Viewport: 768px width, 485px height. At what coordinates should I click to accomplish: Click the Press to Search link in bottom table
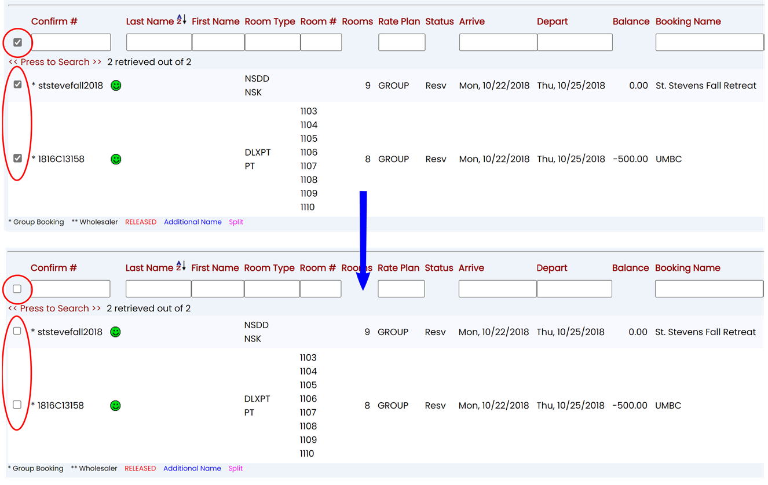54,308
